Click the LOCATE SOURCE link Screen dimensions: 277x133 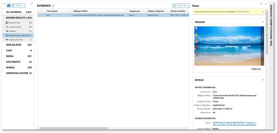[243, 12]
